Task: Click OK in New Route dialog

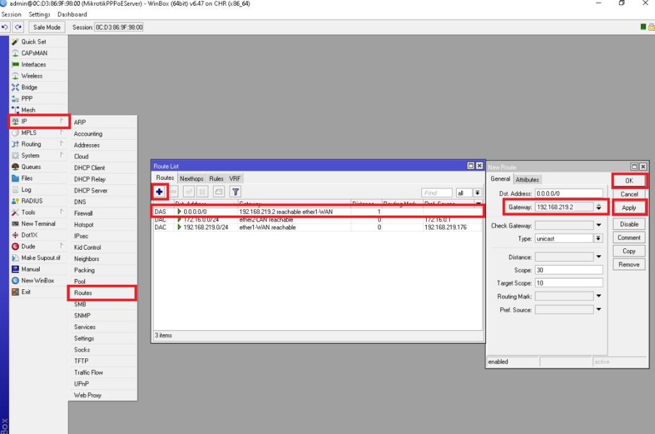Action: coord(629,181)
